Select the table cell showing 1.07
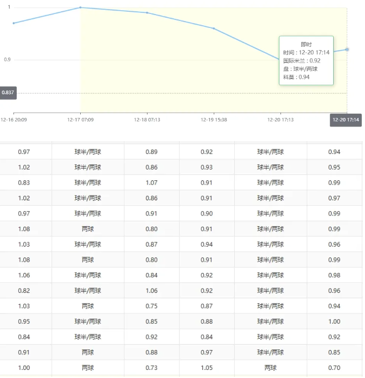The image size is (365, 378). point(151,183)
